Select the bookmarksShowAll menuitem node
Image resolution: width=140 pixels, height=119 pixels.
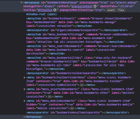[x=79, y=22]
